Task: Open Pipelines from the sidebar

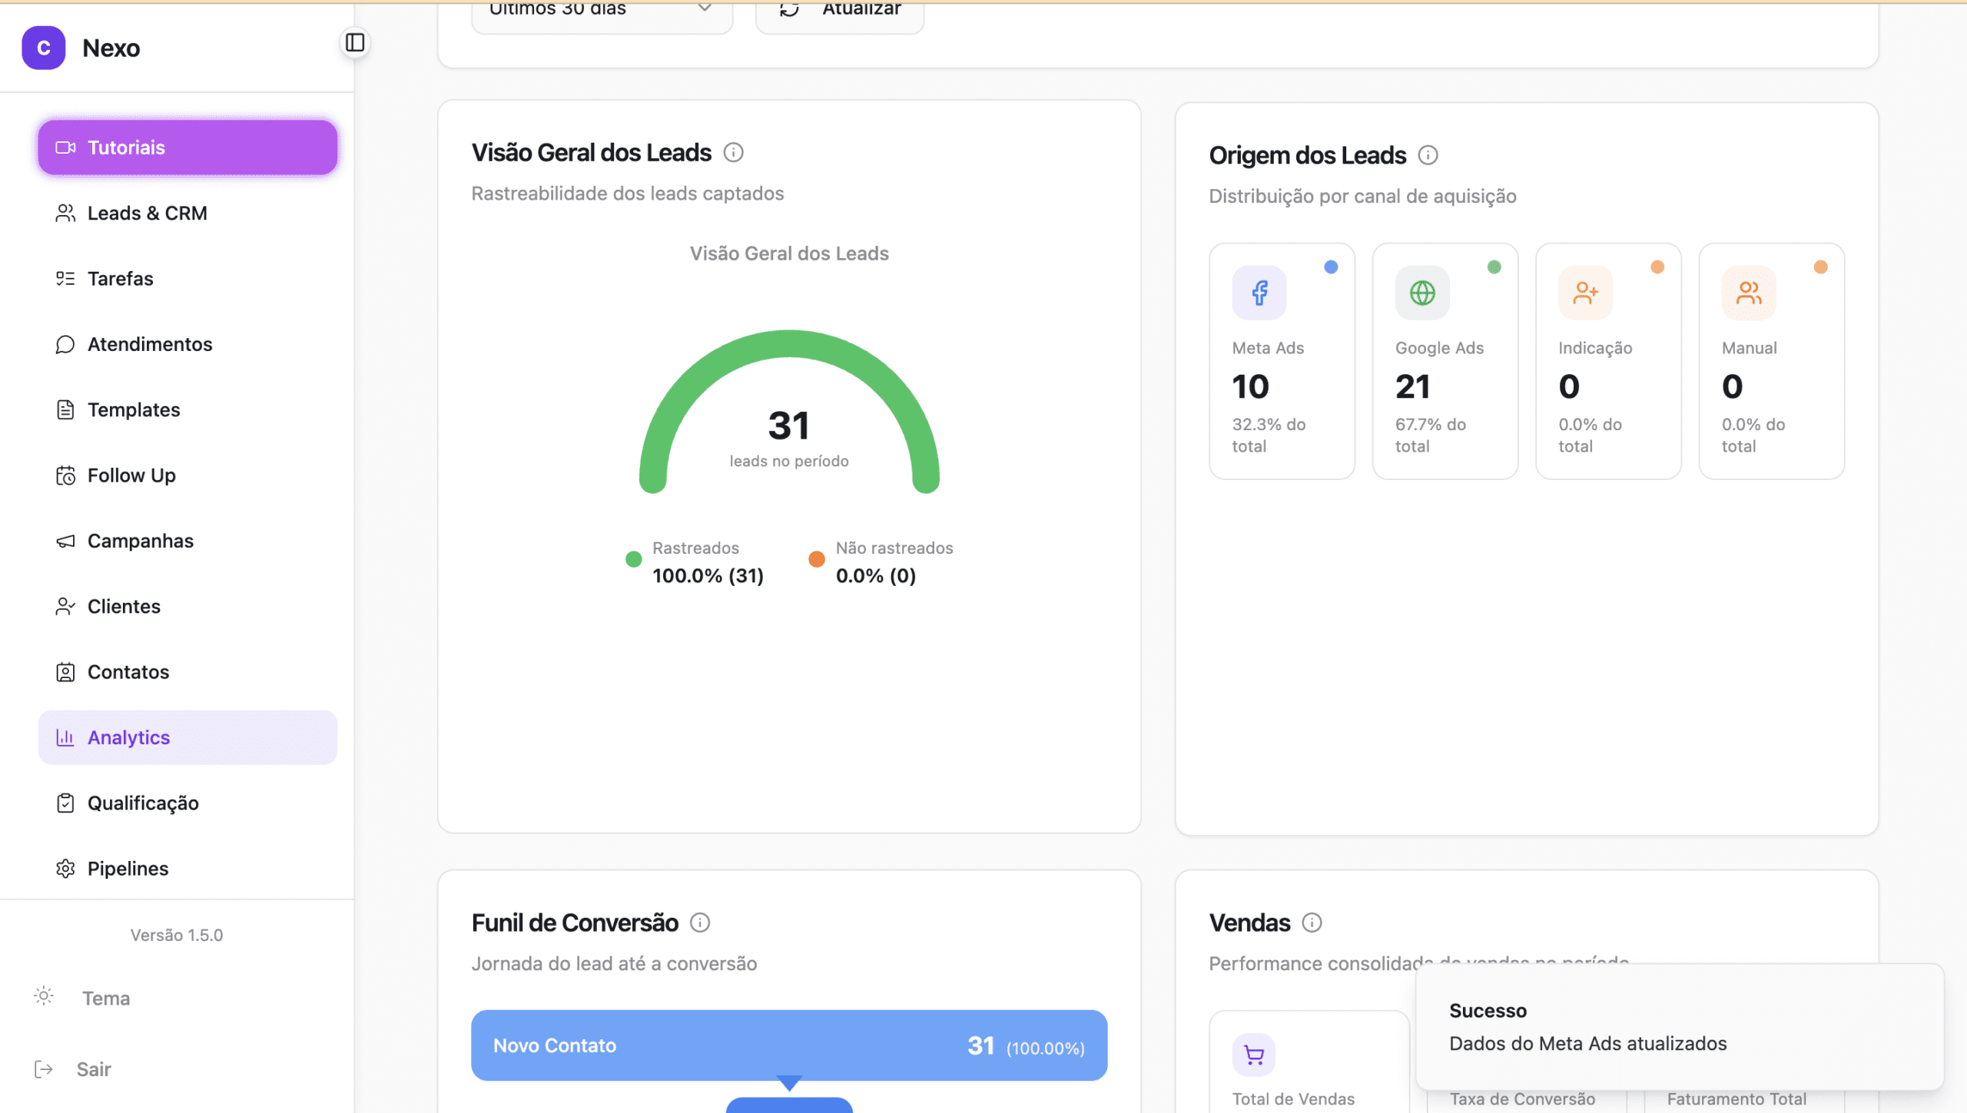Action: (128, 869)
